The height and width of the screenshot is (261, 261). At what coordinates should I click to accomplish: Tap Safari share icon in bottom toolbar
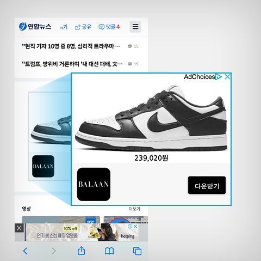[81, 251]
